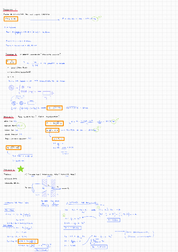Click the green circled unit near the top result
The image size is (178, 252).
coord(95,19)
